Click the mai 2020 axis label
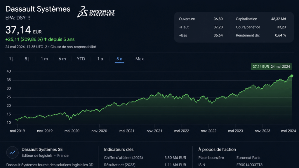 [72, 131]
